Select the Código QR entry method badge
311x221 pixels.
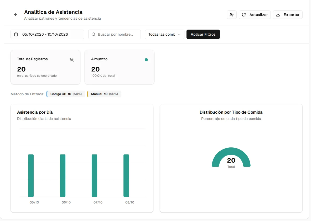pos(66,94)
